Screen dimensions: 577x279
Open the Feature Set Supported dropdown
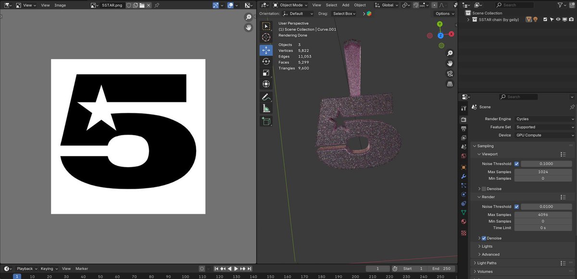coord(545,127)
